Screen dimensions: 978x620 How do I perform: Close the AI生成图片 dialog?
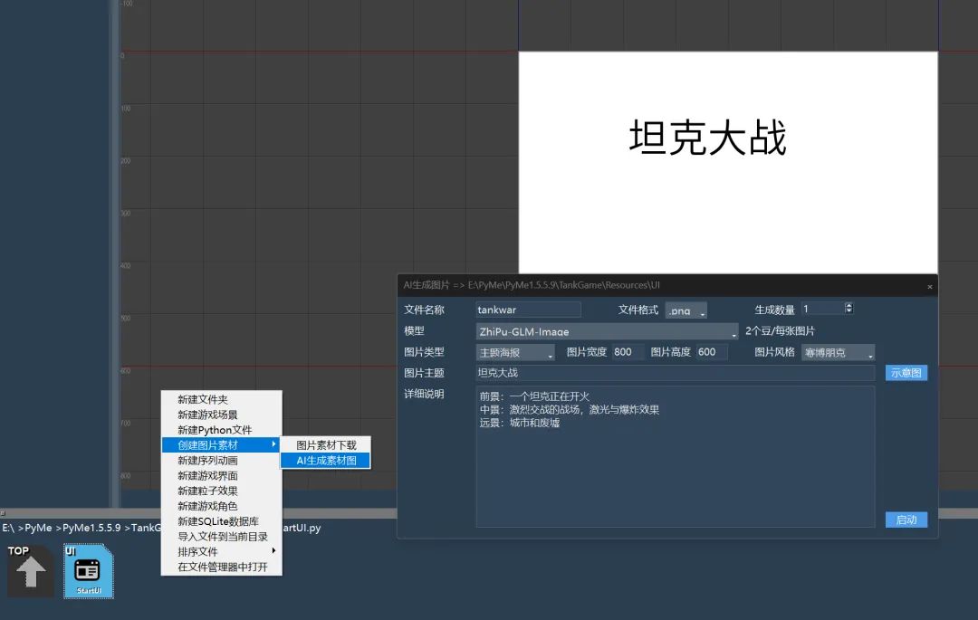point(929,287)
